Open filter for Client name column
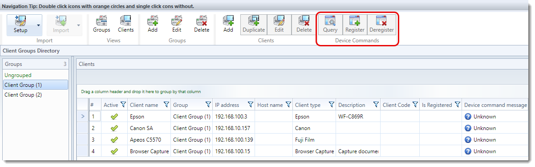The height and width of the screenshot is (167, 535). (166, 105)
